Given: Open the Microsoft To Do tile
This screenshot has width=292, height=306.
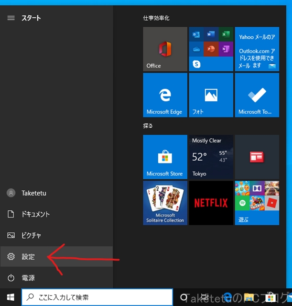Looking at the screenshot, I should 257,95.
